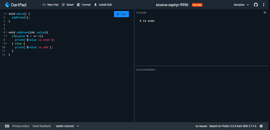Click the Documentation panel label
Image resolution: width=270 pixels, height=130 pixels.
[x=146, y=70]
